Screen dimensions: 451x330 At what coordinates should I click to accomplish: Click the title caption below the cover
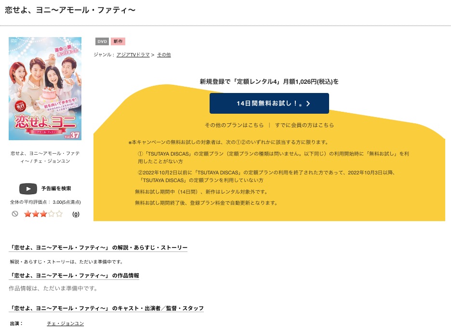coord(45,157)
